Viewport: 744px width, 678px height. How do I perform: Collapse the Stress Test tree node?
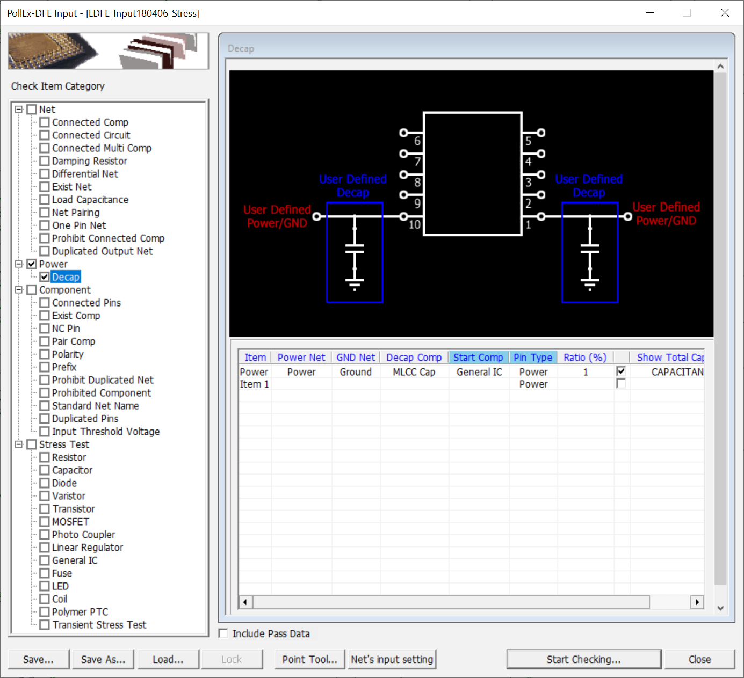click(x=19, y=444)
